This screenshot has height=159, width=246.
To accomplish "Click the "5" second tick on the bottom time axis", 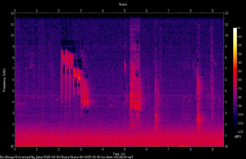I will [125, 149].
